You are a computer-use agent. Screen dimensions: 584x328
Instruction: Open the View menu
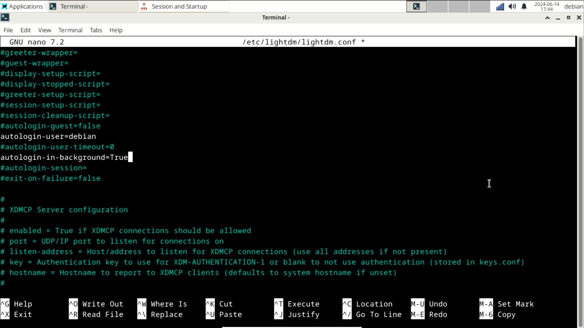(44, 30)
